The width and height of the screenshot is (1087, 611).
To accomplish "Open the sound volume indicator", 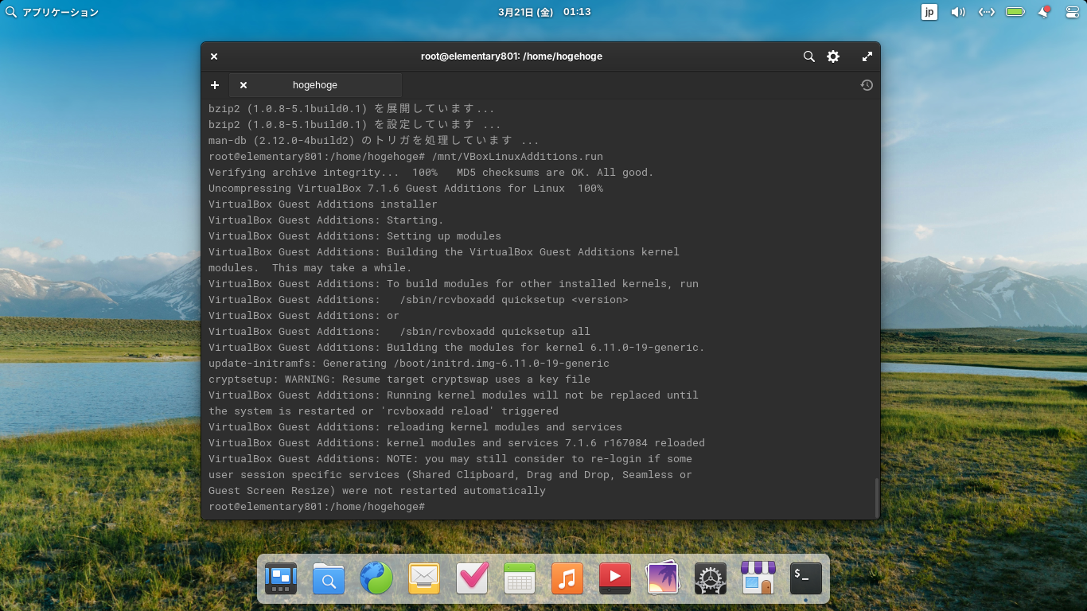I will pos(958,12).
